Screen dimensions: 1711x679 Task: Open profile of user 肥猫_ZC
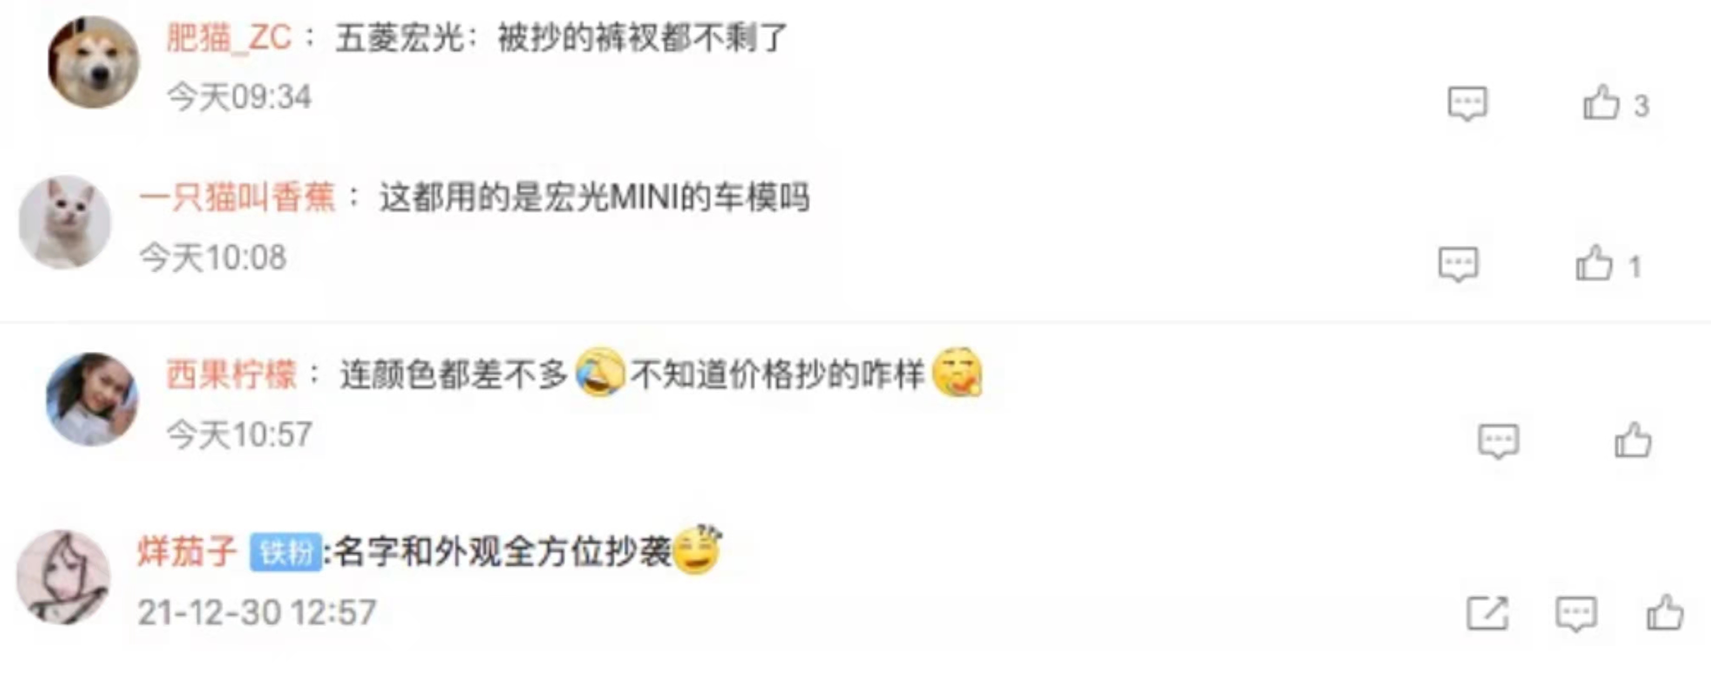click(x=229, y=37)
